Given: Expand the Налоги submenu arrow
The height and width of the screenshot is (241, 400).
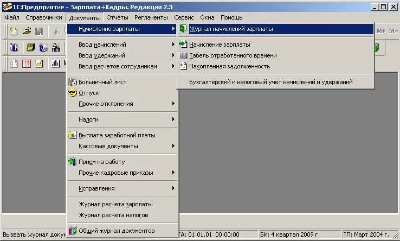Looking at the screenshot, I should click(x=173, y=119).
